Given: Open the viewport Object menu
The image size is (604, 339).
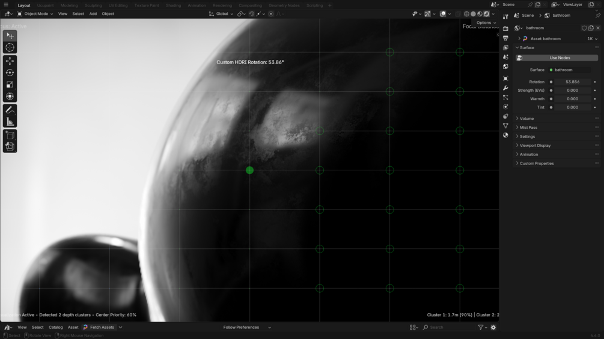Looking at the screenshot, I should pyautogui.click(x=108, y=14).
